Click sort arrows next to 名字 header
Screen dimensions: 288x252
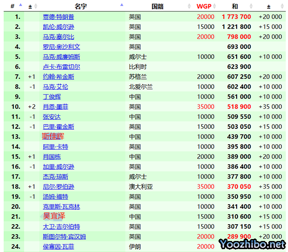pos(121,6)
